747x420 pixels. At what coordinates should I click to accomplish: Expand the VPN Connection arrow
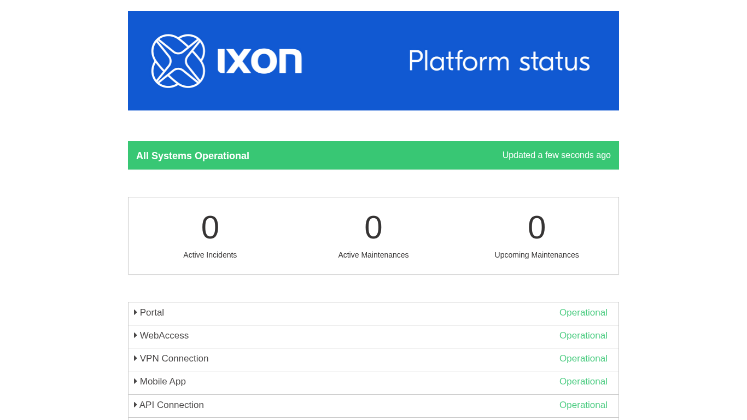tap(136, 358)
